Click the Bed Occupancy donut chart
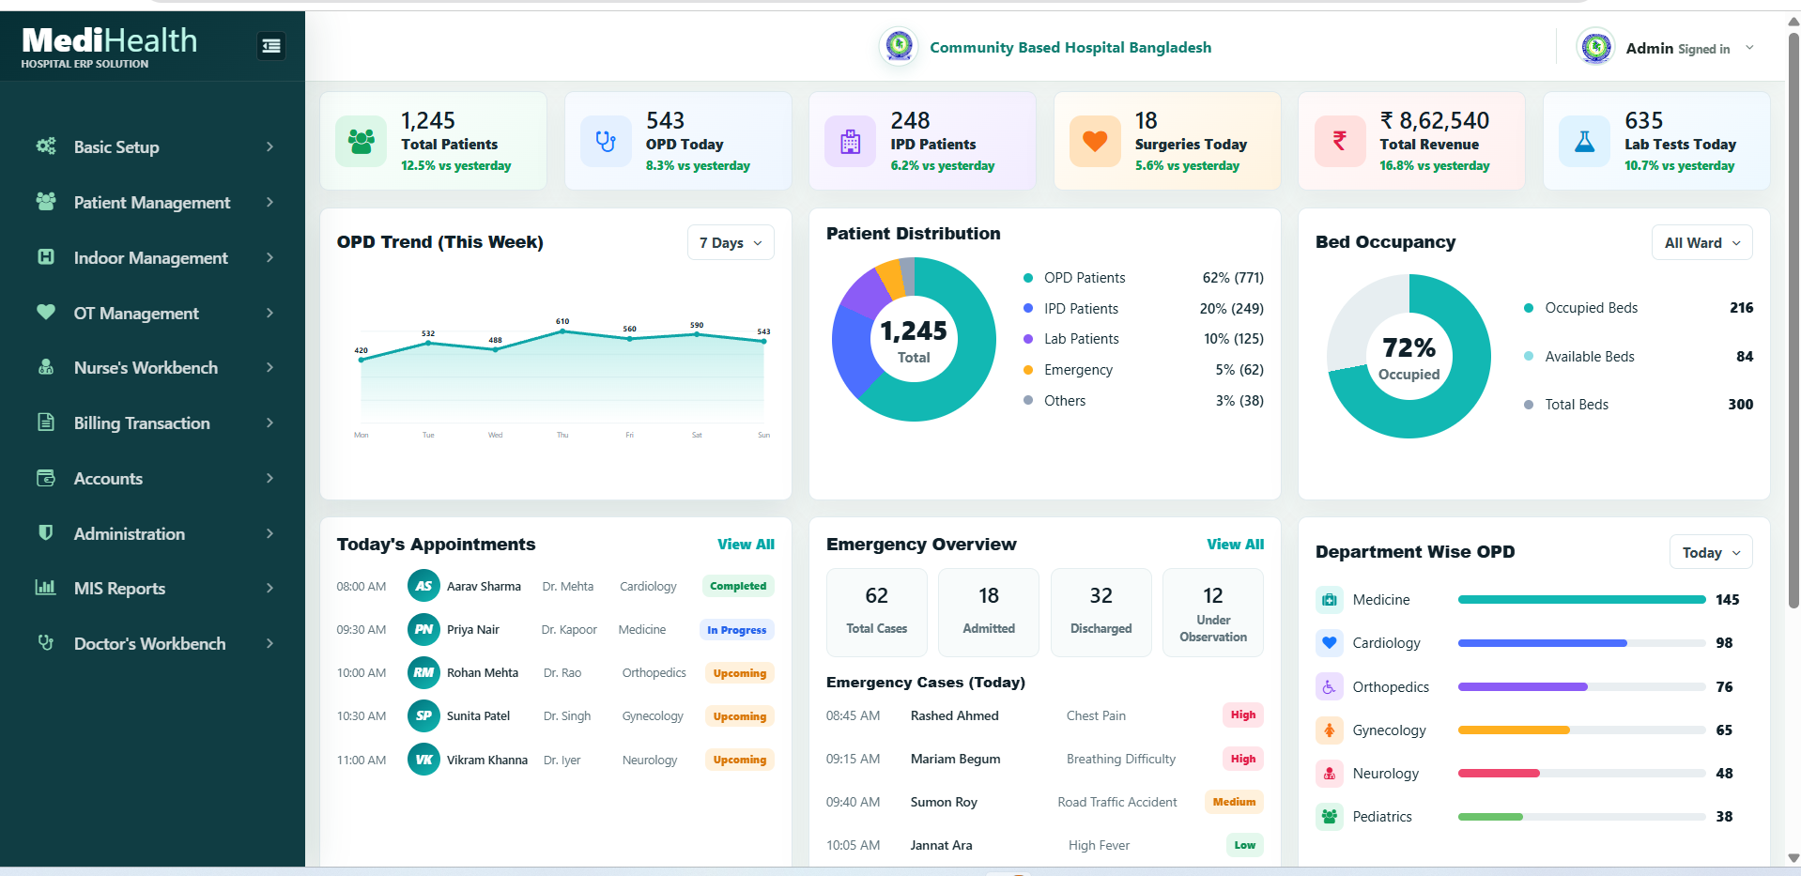 pos(1408,356)
